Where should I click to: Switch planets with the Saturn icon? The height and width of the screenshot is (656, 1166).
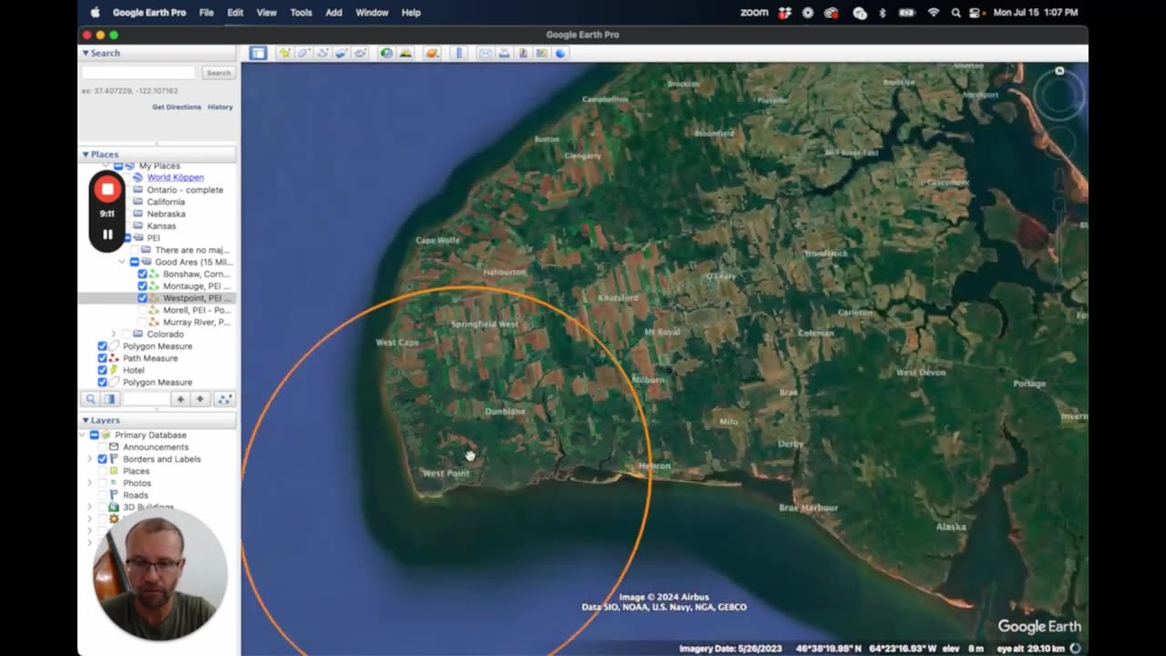click(432, 53)
